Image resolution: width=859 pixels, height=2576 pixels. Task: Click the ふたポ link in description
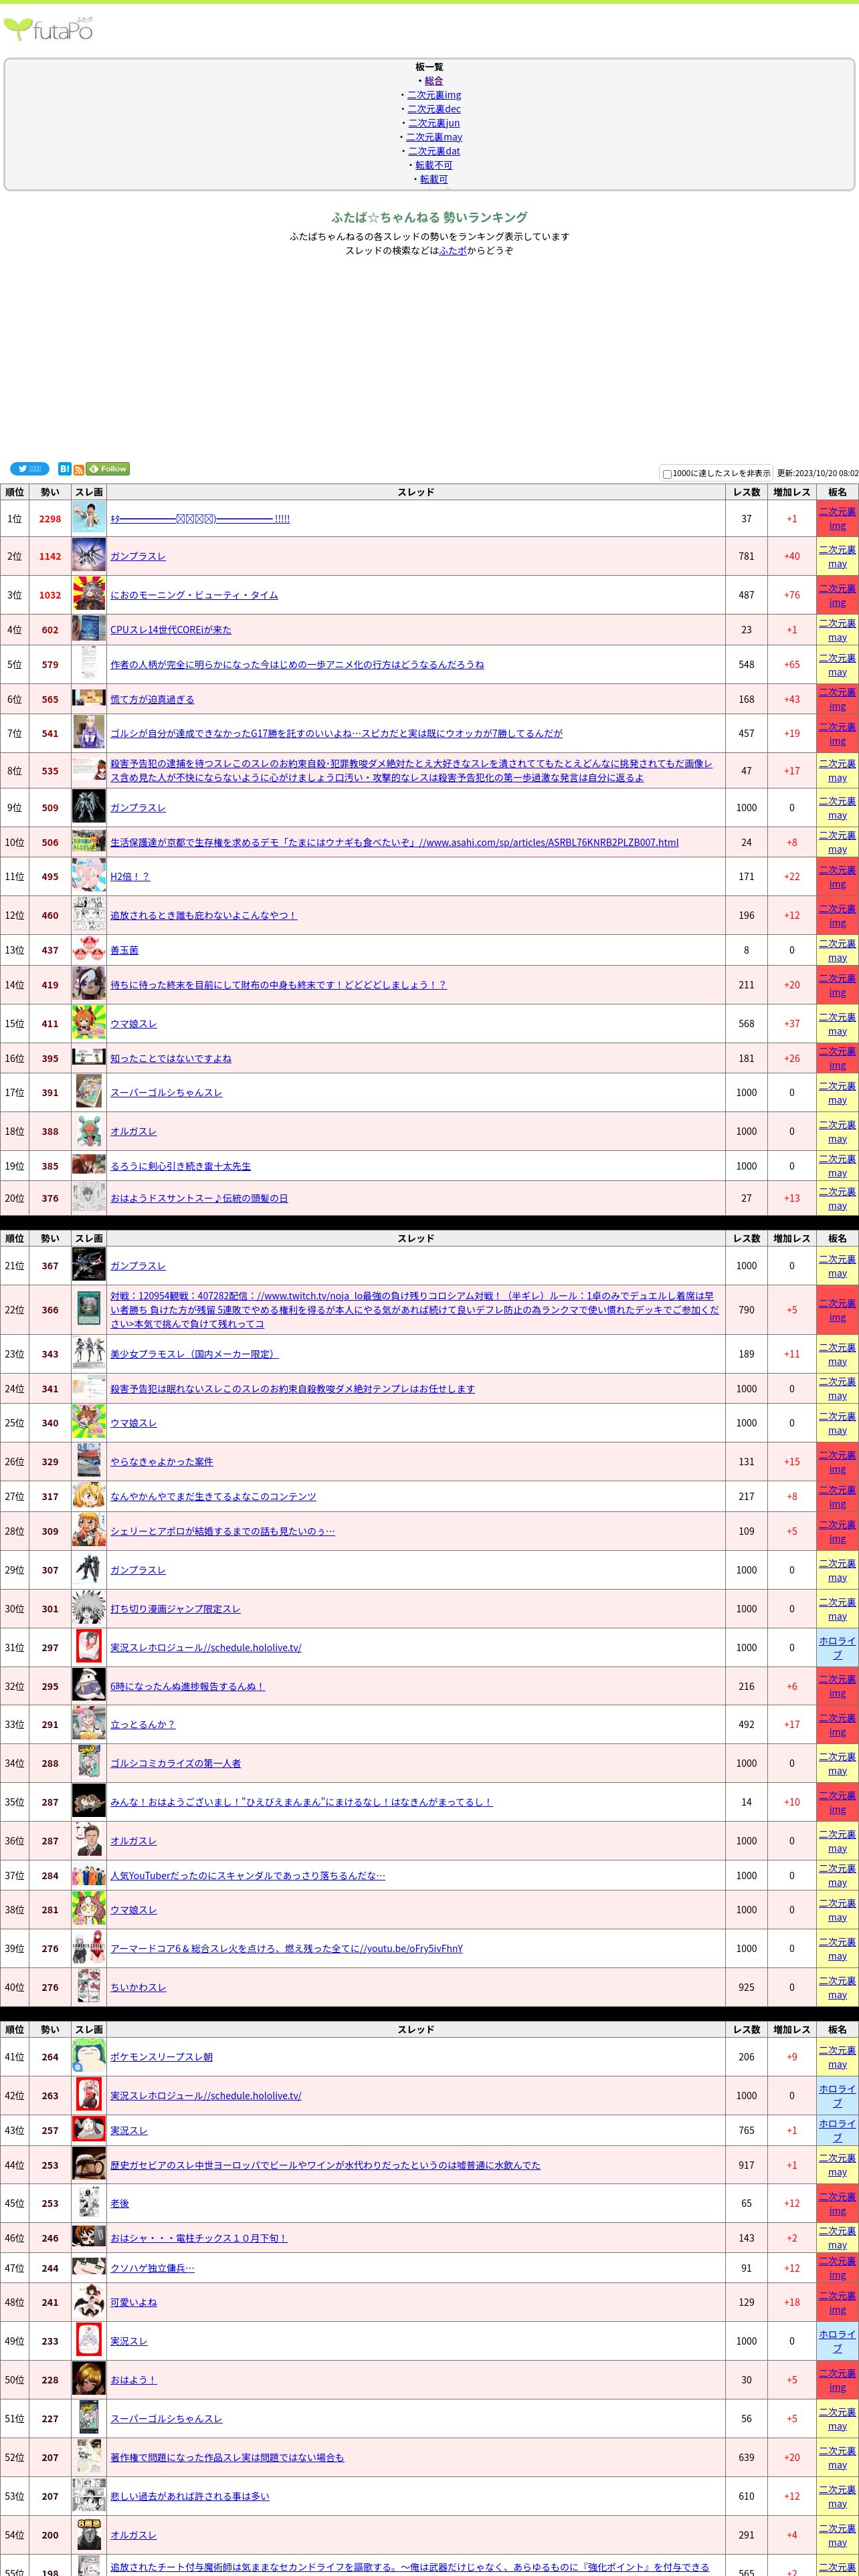coord(453,251)
